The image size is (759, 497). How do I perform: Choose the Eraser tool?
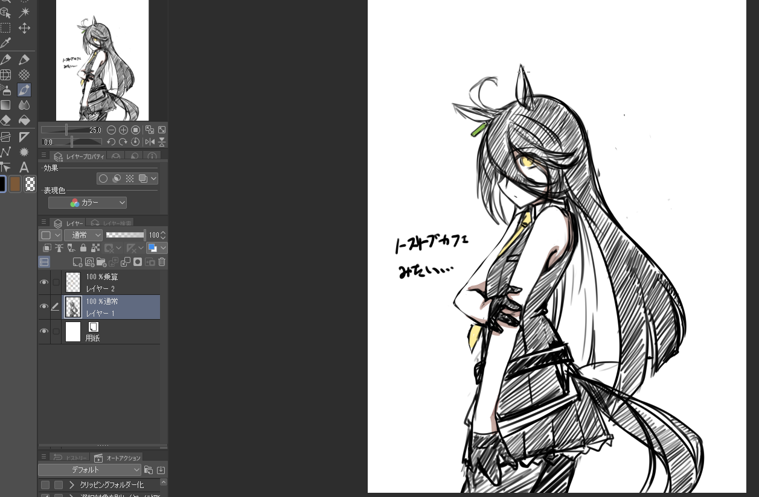point(5,121)
